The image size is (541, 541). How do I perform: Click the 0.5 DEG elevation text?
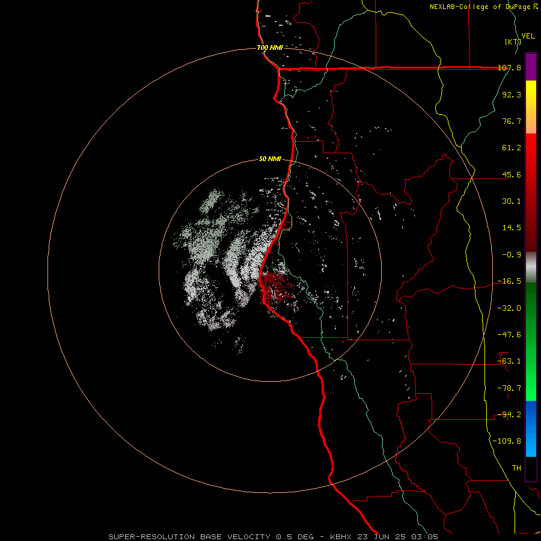pyautogui.click(x=295, y=537)
